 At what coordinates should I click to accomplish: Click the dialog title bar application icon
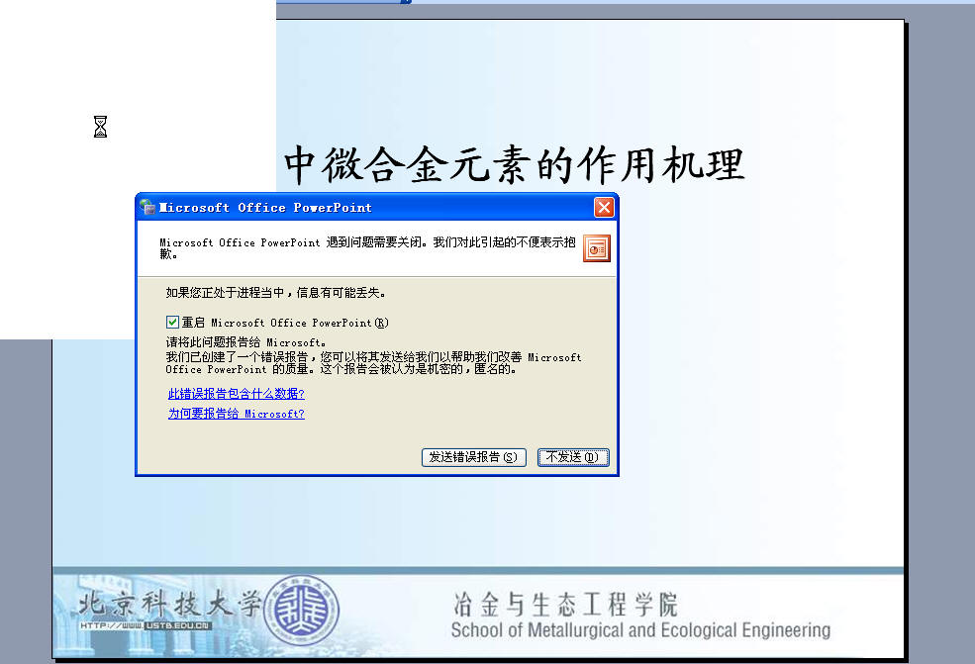pos(147,207)
